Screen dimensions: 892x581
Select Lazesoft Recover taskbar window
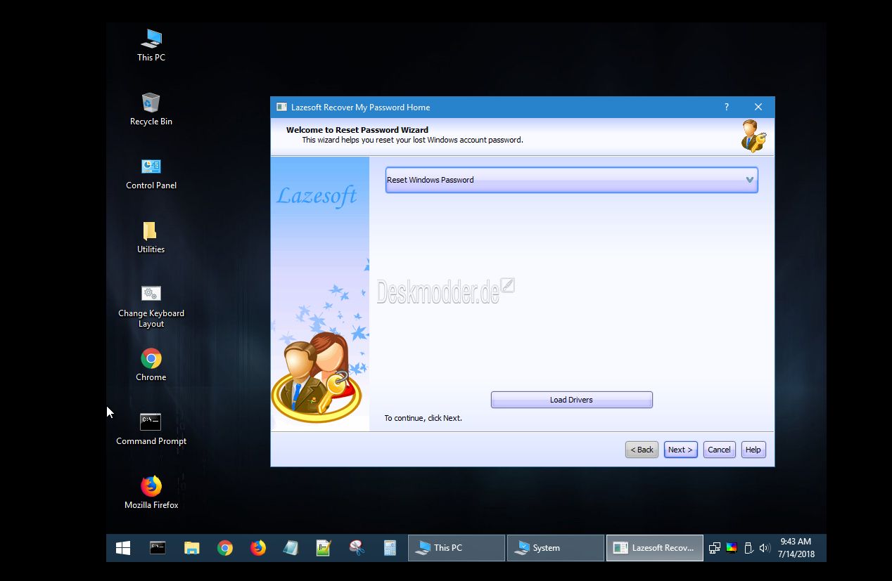[655, 548]
